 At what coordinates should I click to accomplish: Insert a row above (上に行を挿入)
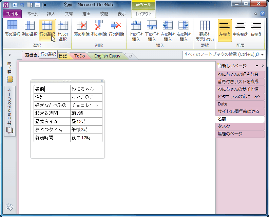click(x=136, y=30)
